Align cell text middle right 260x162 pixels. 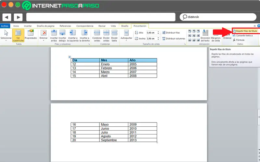198,36
